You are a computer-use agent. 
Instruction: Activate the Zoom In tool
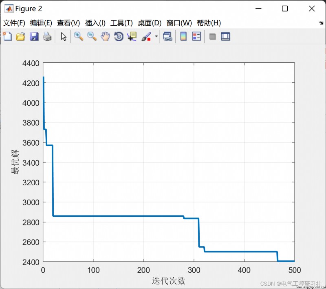click(x=79, y=36)
